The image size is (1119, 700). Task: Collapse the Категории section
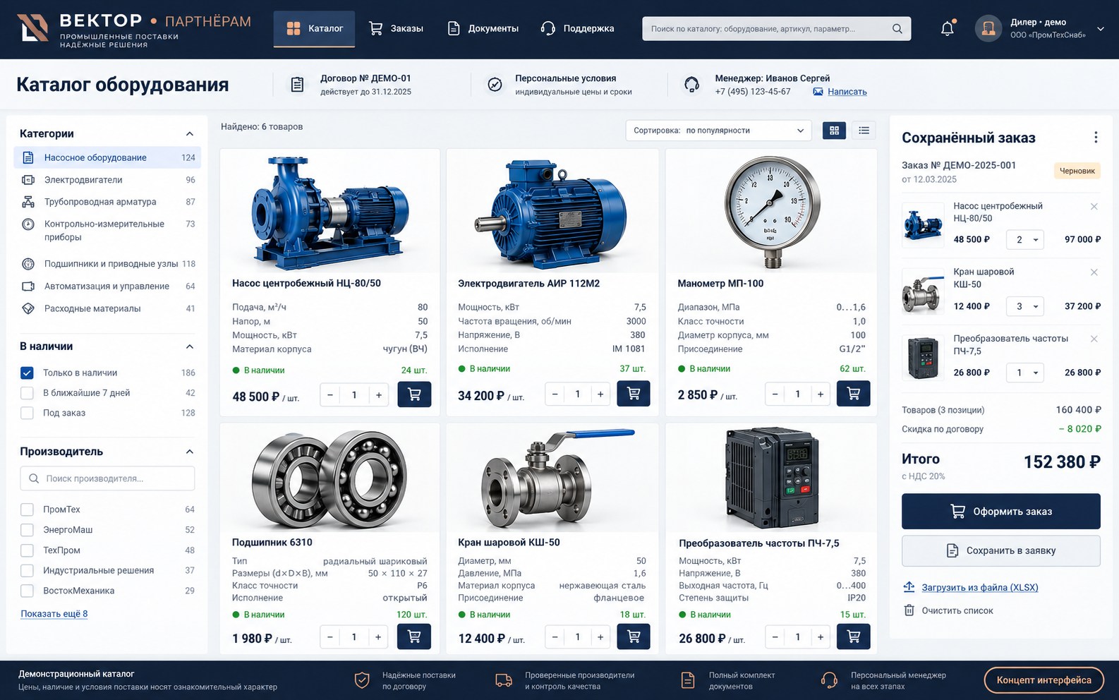(x=189, y=134)
